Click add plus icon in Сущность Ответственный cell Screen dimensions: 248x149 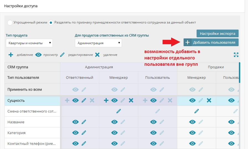pyautogui.click(x=67, y=101)
